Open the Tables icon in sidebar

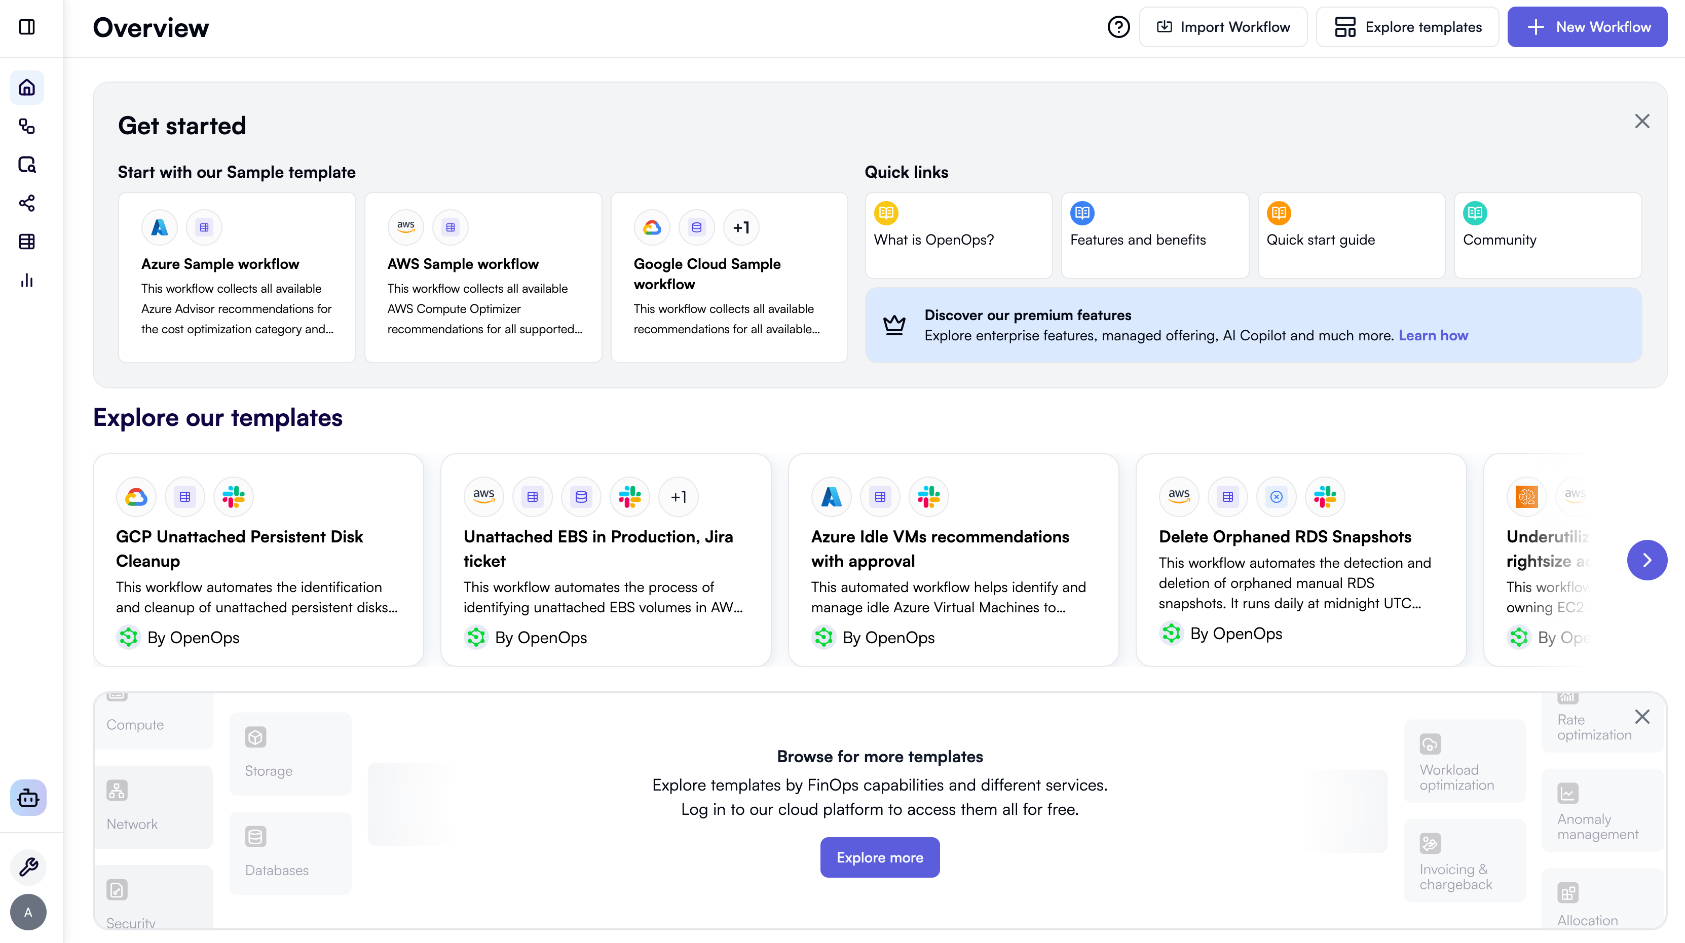click(x=27, y=242)
